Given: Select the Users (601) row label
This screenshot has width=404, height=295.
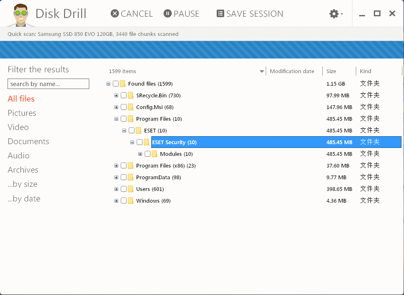Looking at the screenshot, I should point(150,189).
